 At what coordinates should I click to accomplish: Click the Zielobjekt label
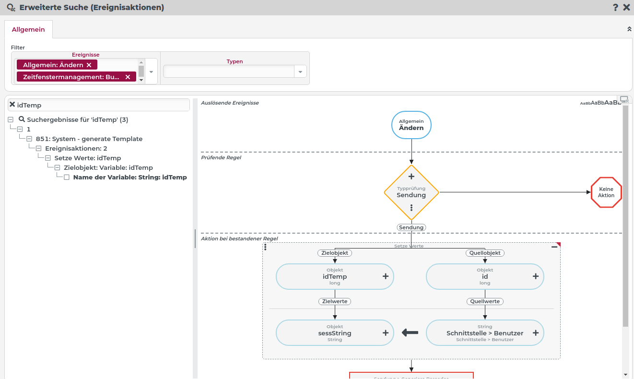(x=335, y=253)
